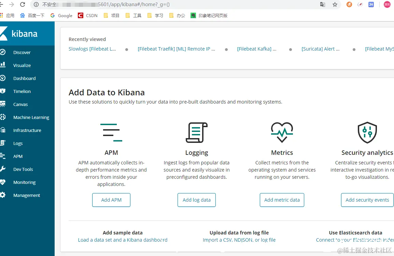Image resolution: width=394 pixels, height=256 pixels.
Task: Reload the page with browser refresh icon
Action: coord(23,4)
